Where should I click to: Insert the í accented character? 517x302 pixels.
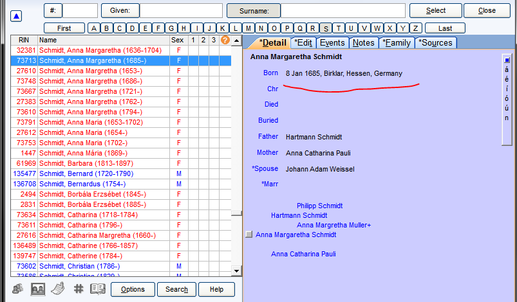coord(507,89)
